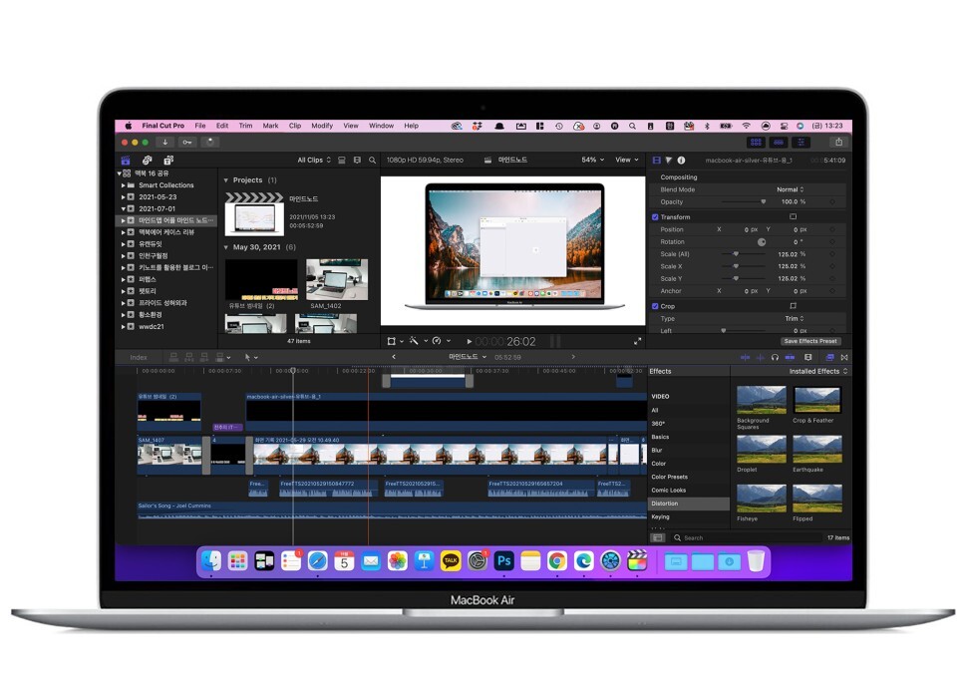
Task: Click the Spotlight search icon in menu bar
Action: click(x=632, y=126)
